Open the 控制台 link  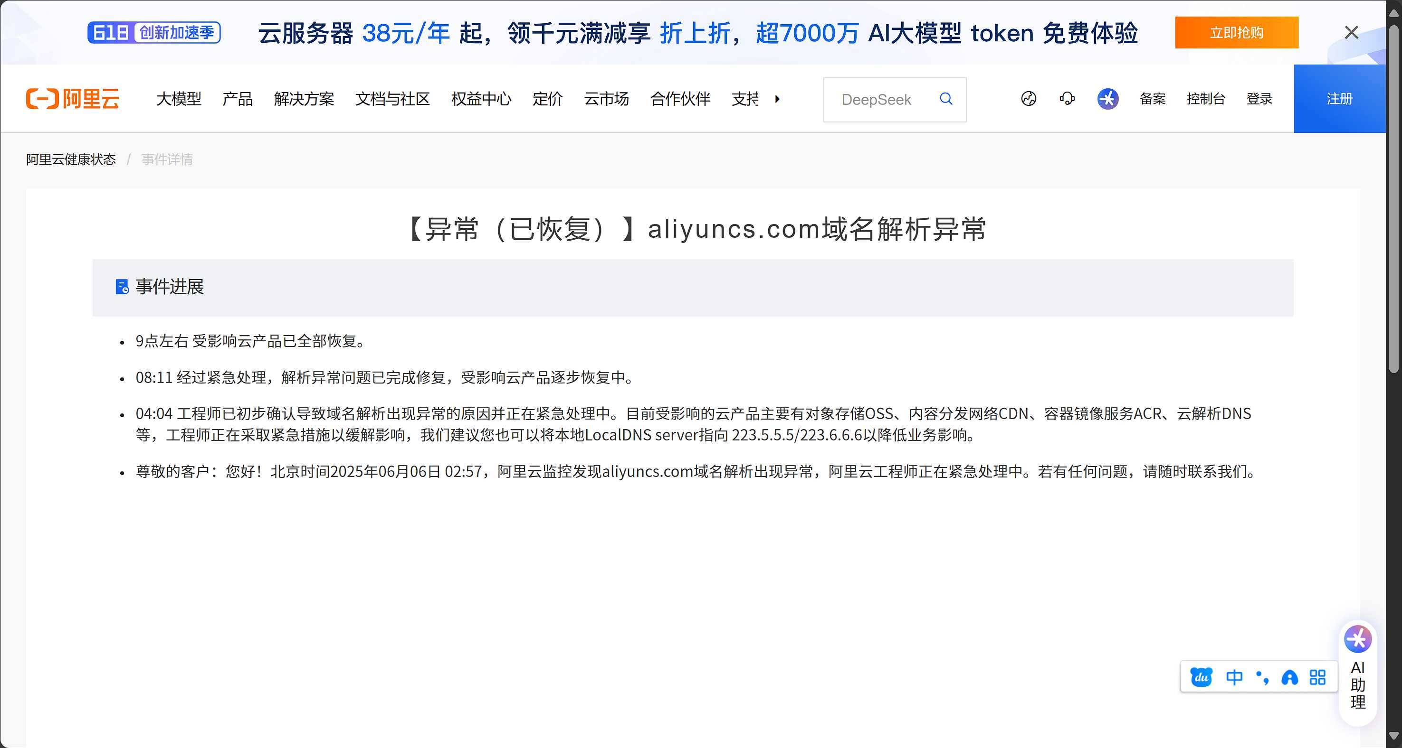click(x=1205, y=99)
